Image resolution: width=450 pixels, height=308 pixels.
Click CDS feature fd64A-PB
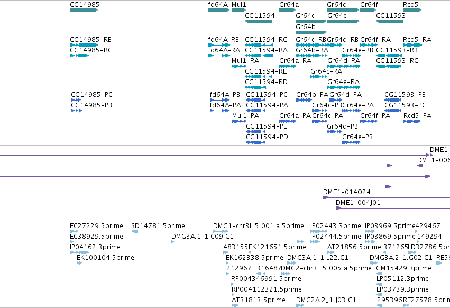219,100
